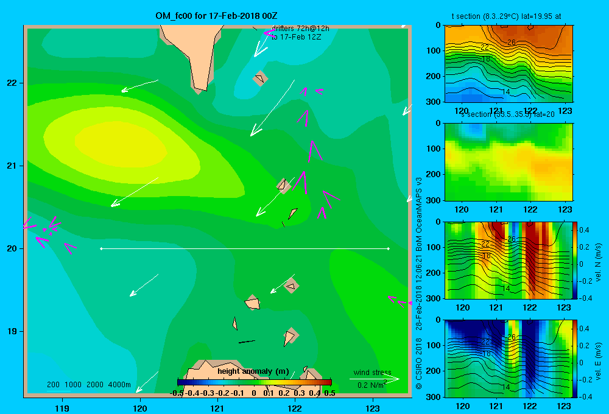Click the white section line at latitude 20
This screenshot has height=414, width=609.
pos(245,248)
